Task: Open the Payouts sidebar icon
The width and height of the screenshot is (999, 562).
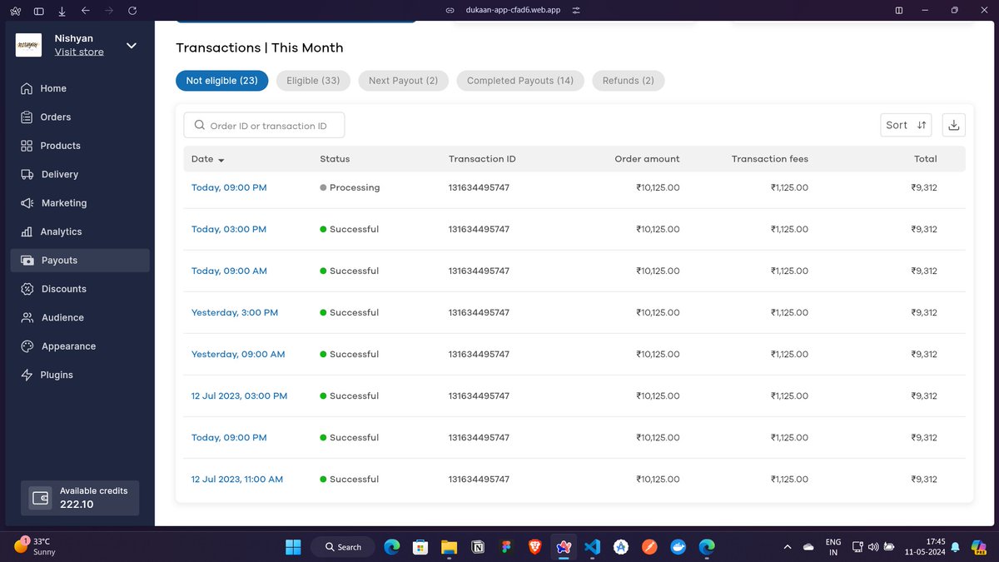Action: (x=27, y=260)
